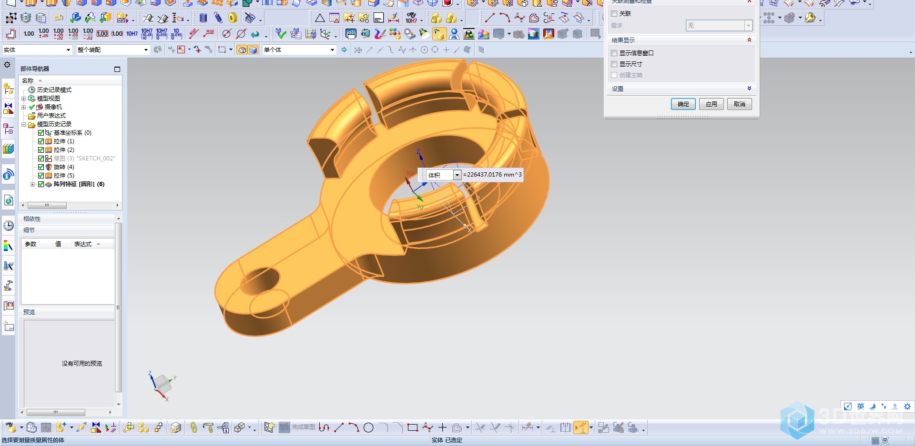Click the 英 input method indicator
Screen dimensions: 915x446
860,406
